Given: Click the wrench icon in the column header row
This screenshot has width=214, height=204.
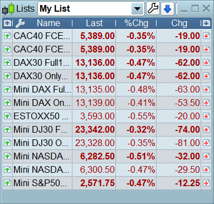Looking at the screenshot, I should point(20,23).
